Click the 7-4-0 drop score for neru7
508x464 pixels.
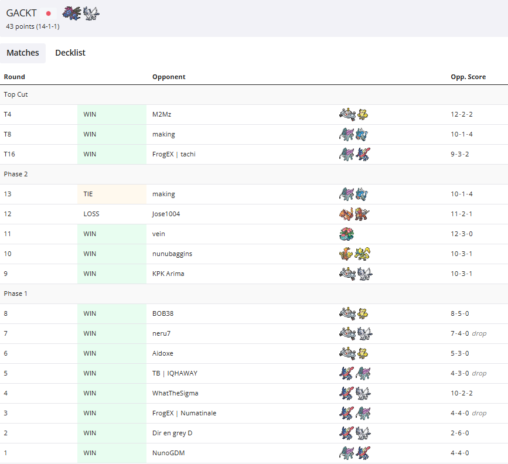(x=469, y=333)
